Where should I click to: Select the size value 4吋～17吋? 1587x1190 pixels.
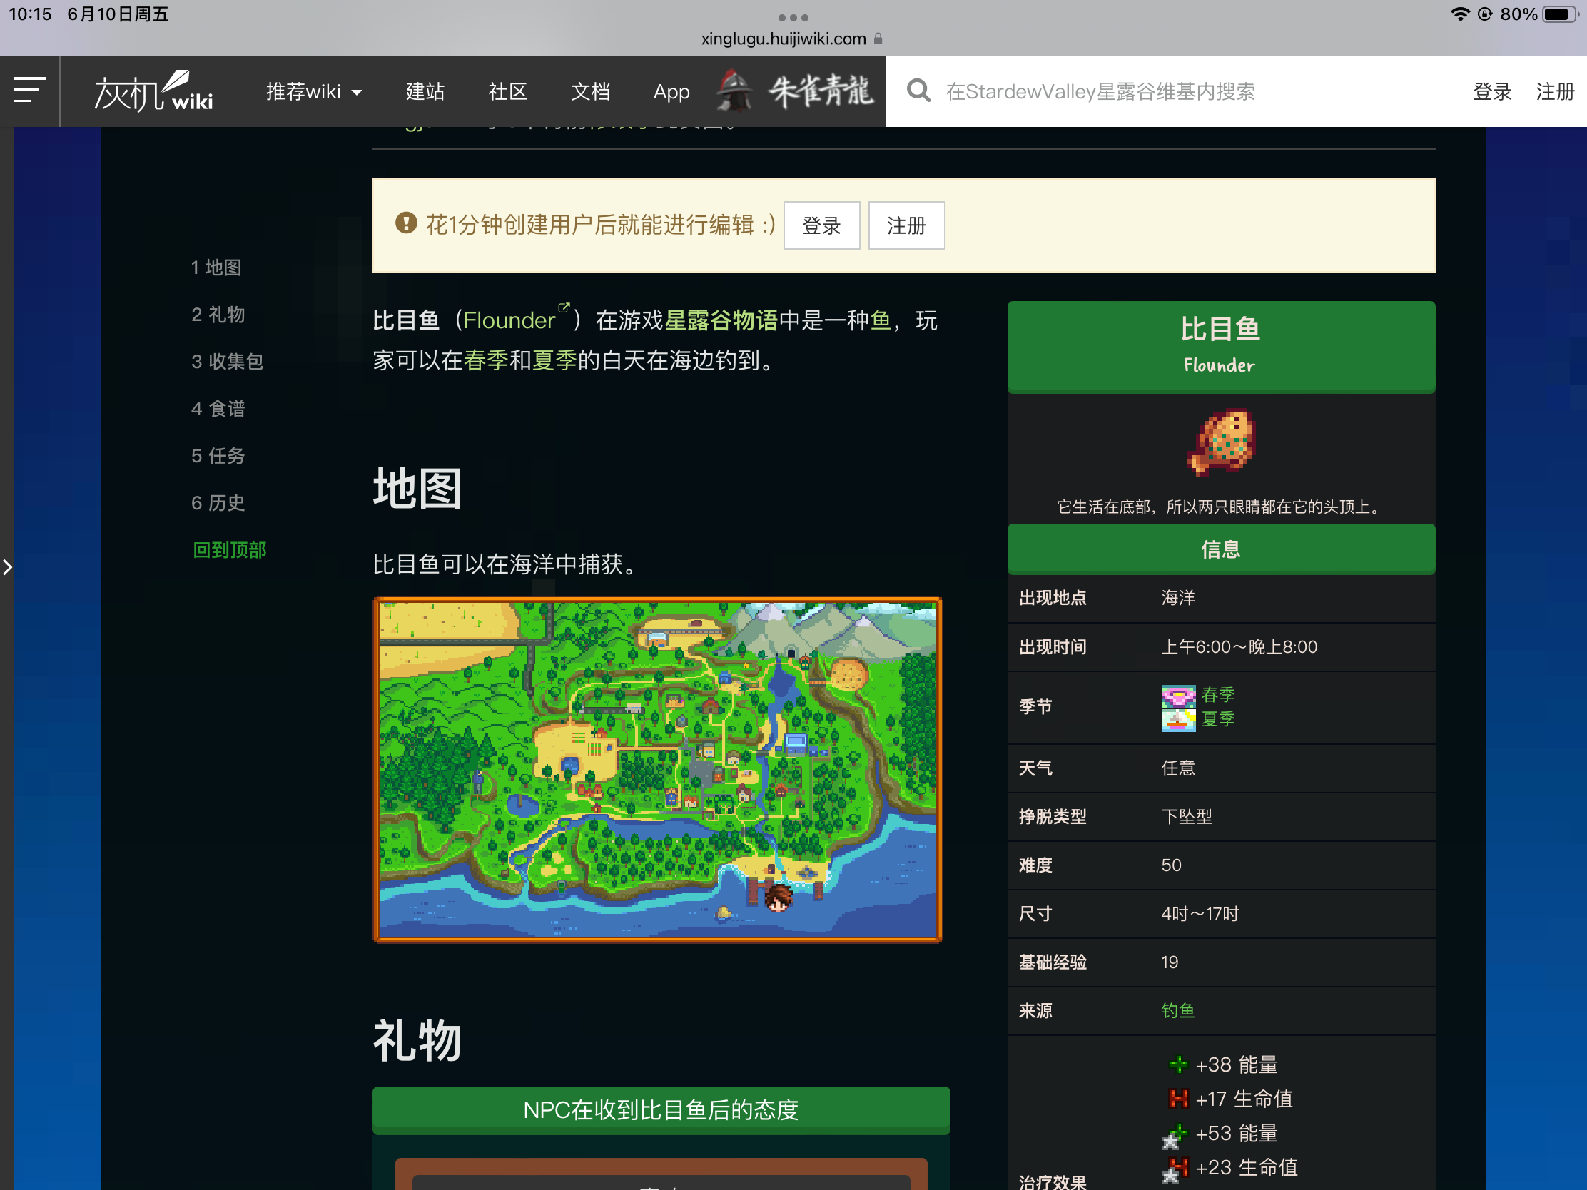tap(1200, 914)
